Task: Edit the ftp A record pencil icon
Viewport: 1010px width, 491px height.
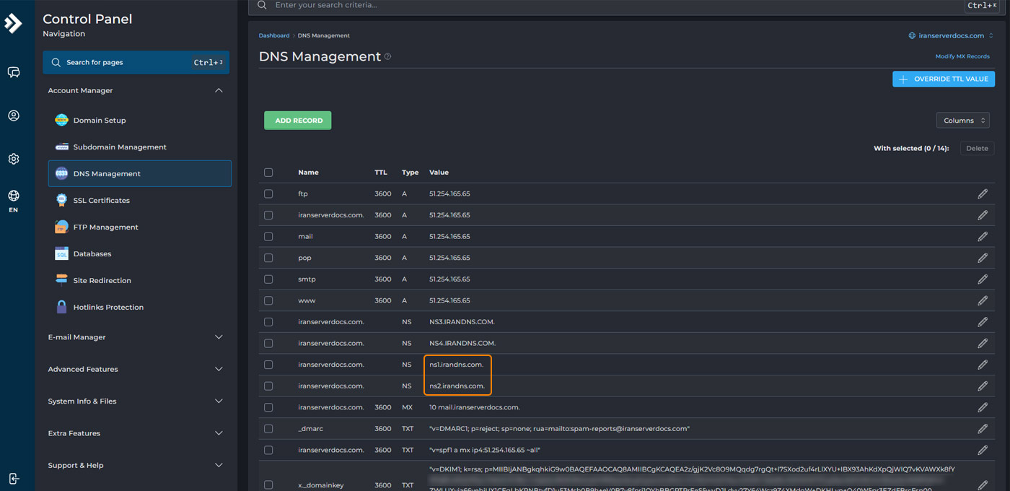Action: coord(982,194)
